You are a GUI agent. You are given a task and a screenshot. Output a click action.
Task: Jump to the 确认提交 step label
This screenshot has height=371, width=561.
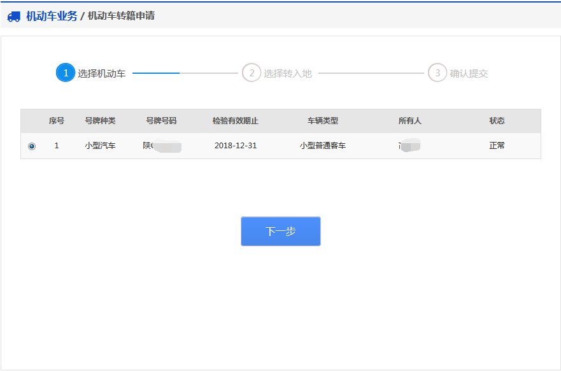coord(469,73)
